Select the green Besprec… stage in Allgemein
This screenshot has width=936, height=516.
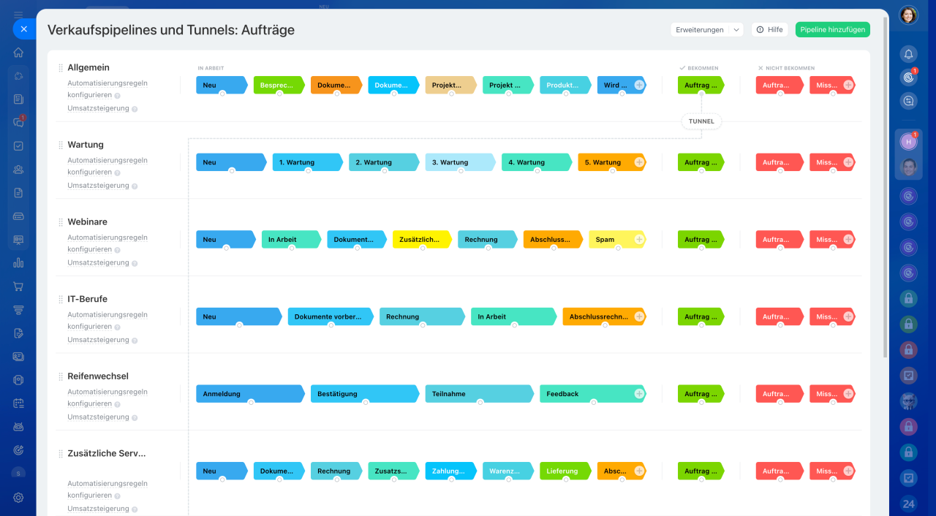point(279,85)
